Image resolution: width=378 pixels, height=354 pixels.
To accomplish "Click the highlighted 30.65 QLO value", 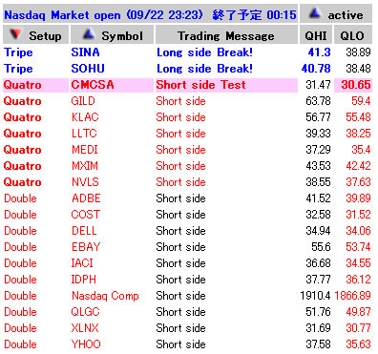I will tap(356, 85).
